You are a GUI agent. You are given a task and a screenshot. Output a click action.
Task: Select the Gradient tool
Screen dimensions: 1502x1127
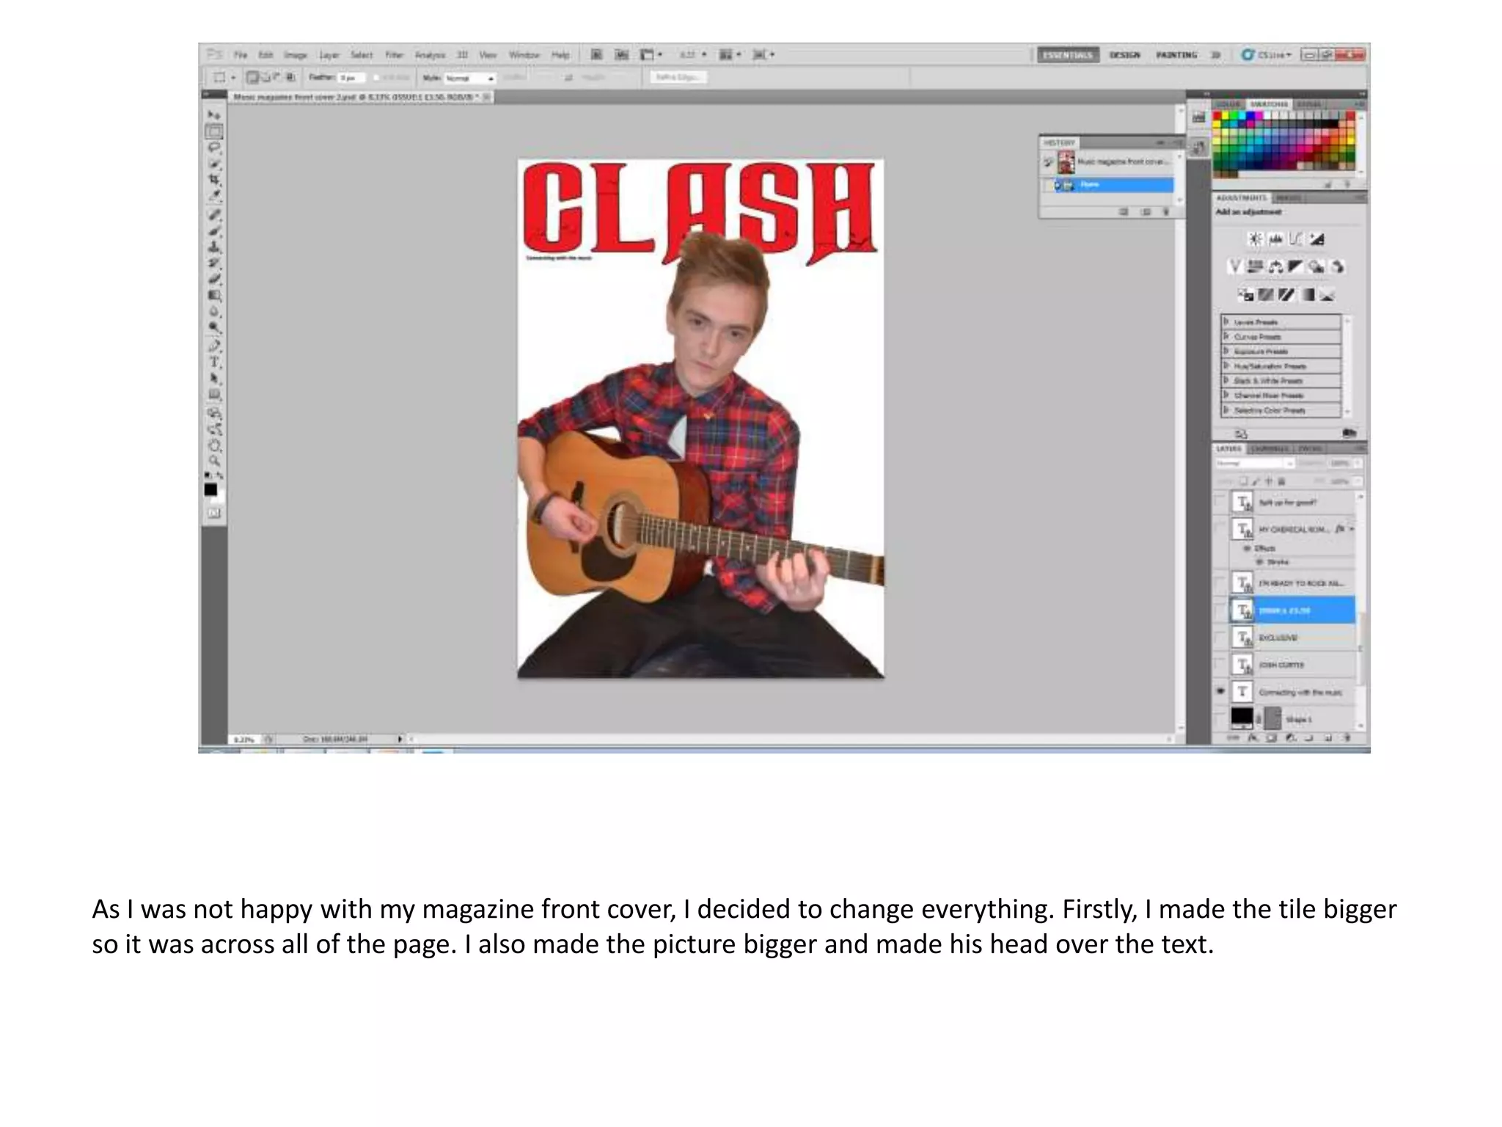tap(214, 296)
